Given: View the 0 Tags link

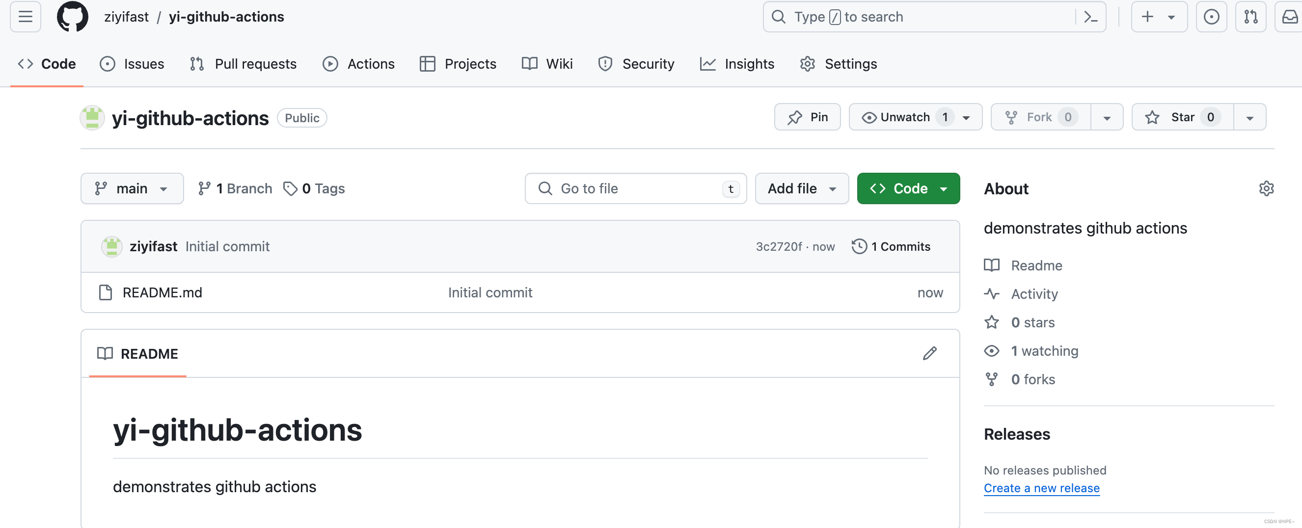Looking at the screenshot, I should 314,188.
